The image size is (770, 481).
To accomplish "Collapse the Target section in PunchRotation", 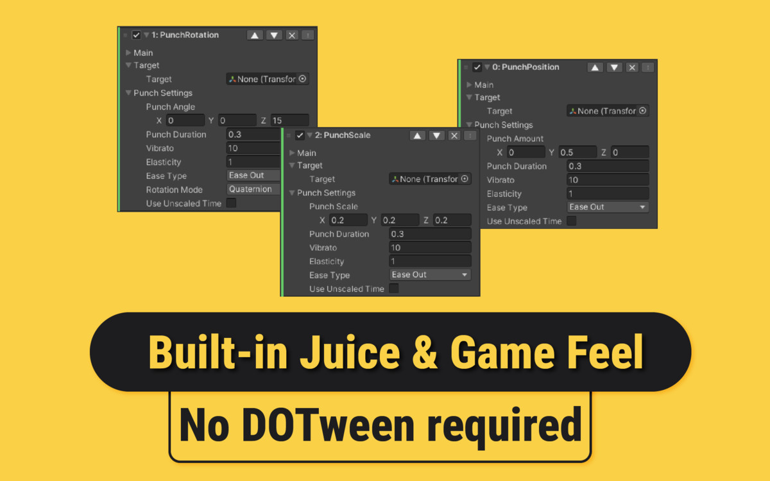I will [129, 65].
